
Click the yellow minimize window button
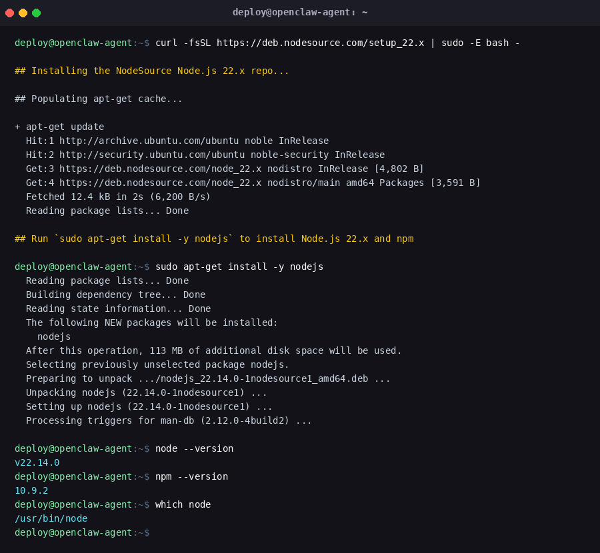(x=23, y=13)
